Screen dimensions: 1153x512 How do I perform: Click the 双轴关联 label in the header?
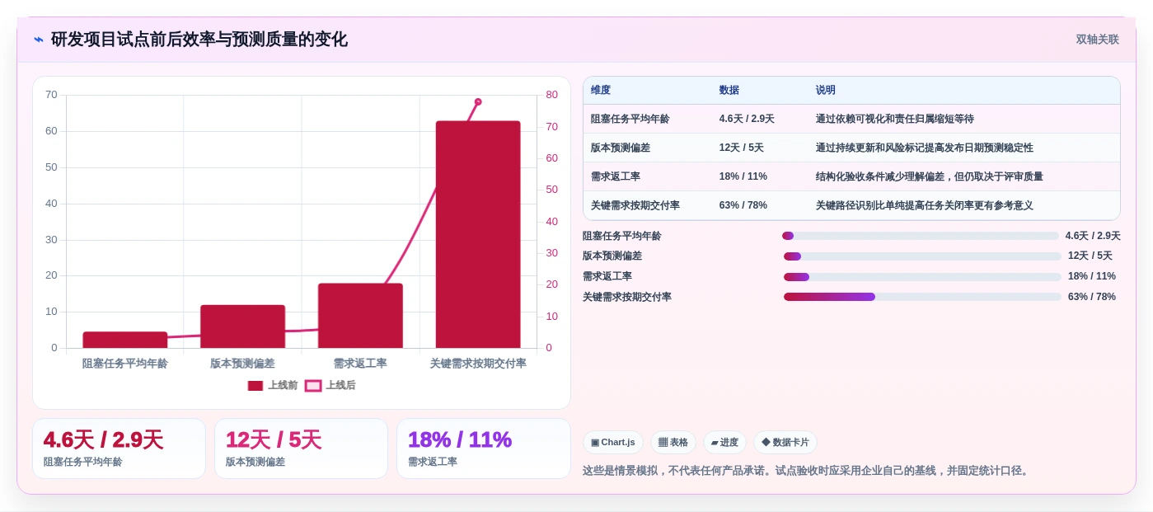1097,40
